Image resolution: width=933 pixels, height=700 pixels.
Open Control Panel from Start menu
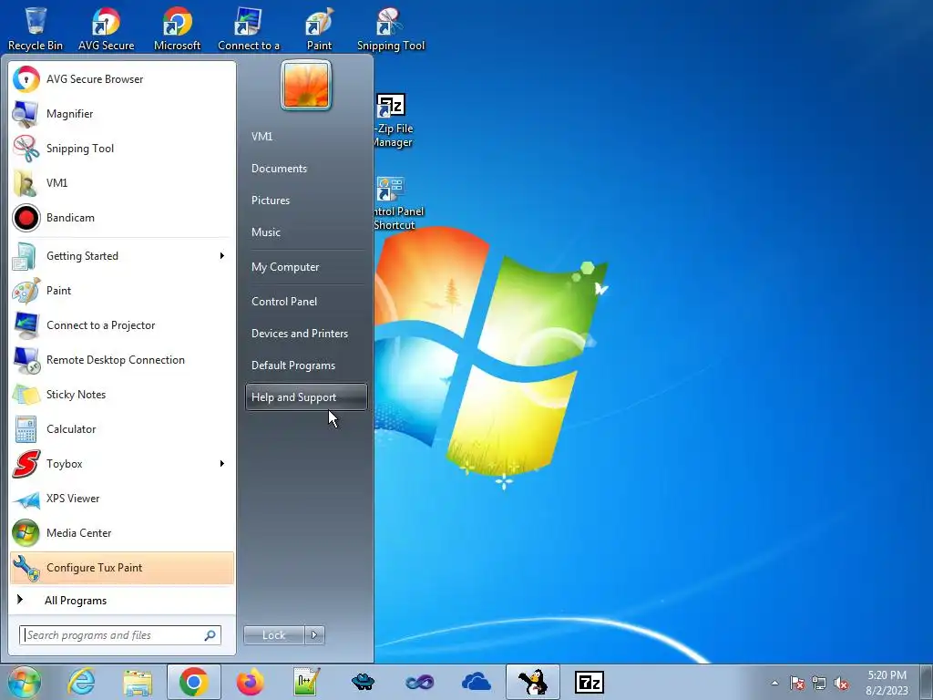coord(306,301)
